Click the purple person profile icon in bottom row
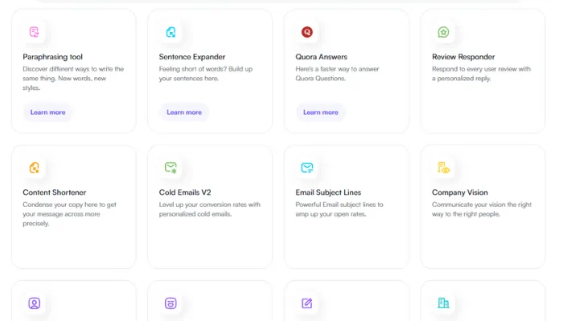The image size is (563, 321). click(x=34, y=303)
